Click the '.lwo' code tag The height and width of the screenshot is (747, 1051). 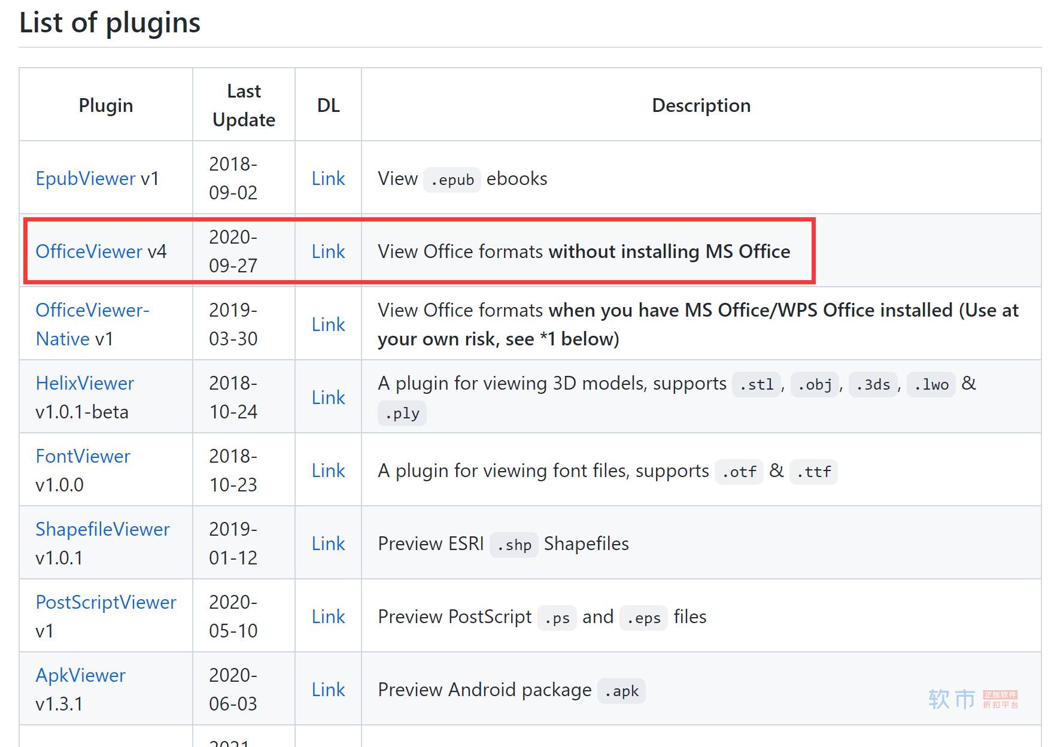[x=931, y=384]
